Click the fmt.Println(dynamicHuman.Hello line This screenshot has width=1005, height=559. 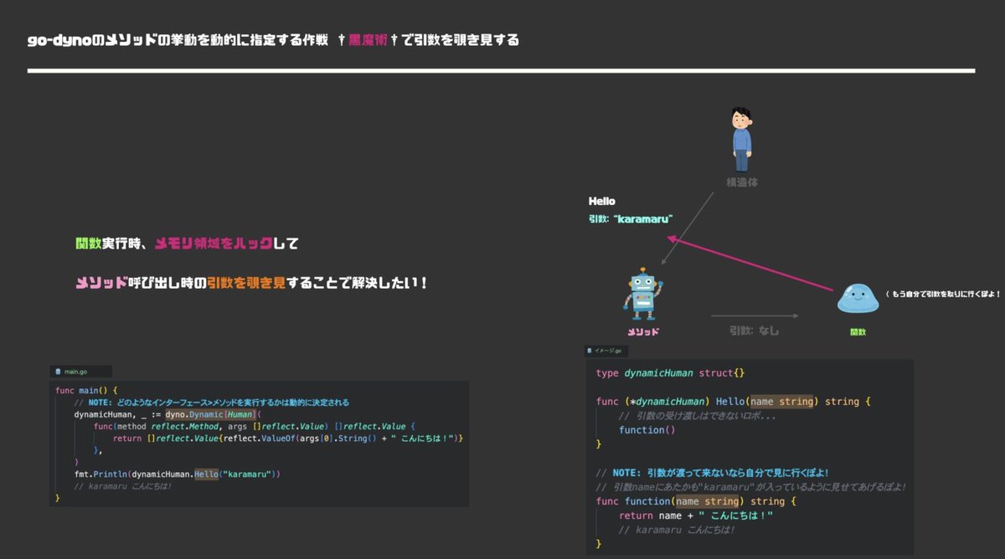pyautogui.click(x=178, y=474)
